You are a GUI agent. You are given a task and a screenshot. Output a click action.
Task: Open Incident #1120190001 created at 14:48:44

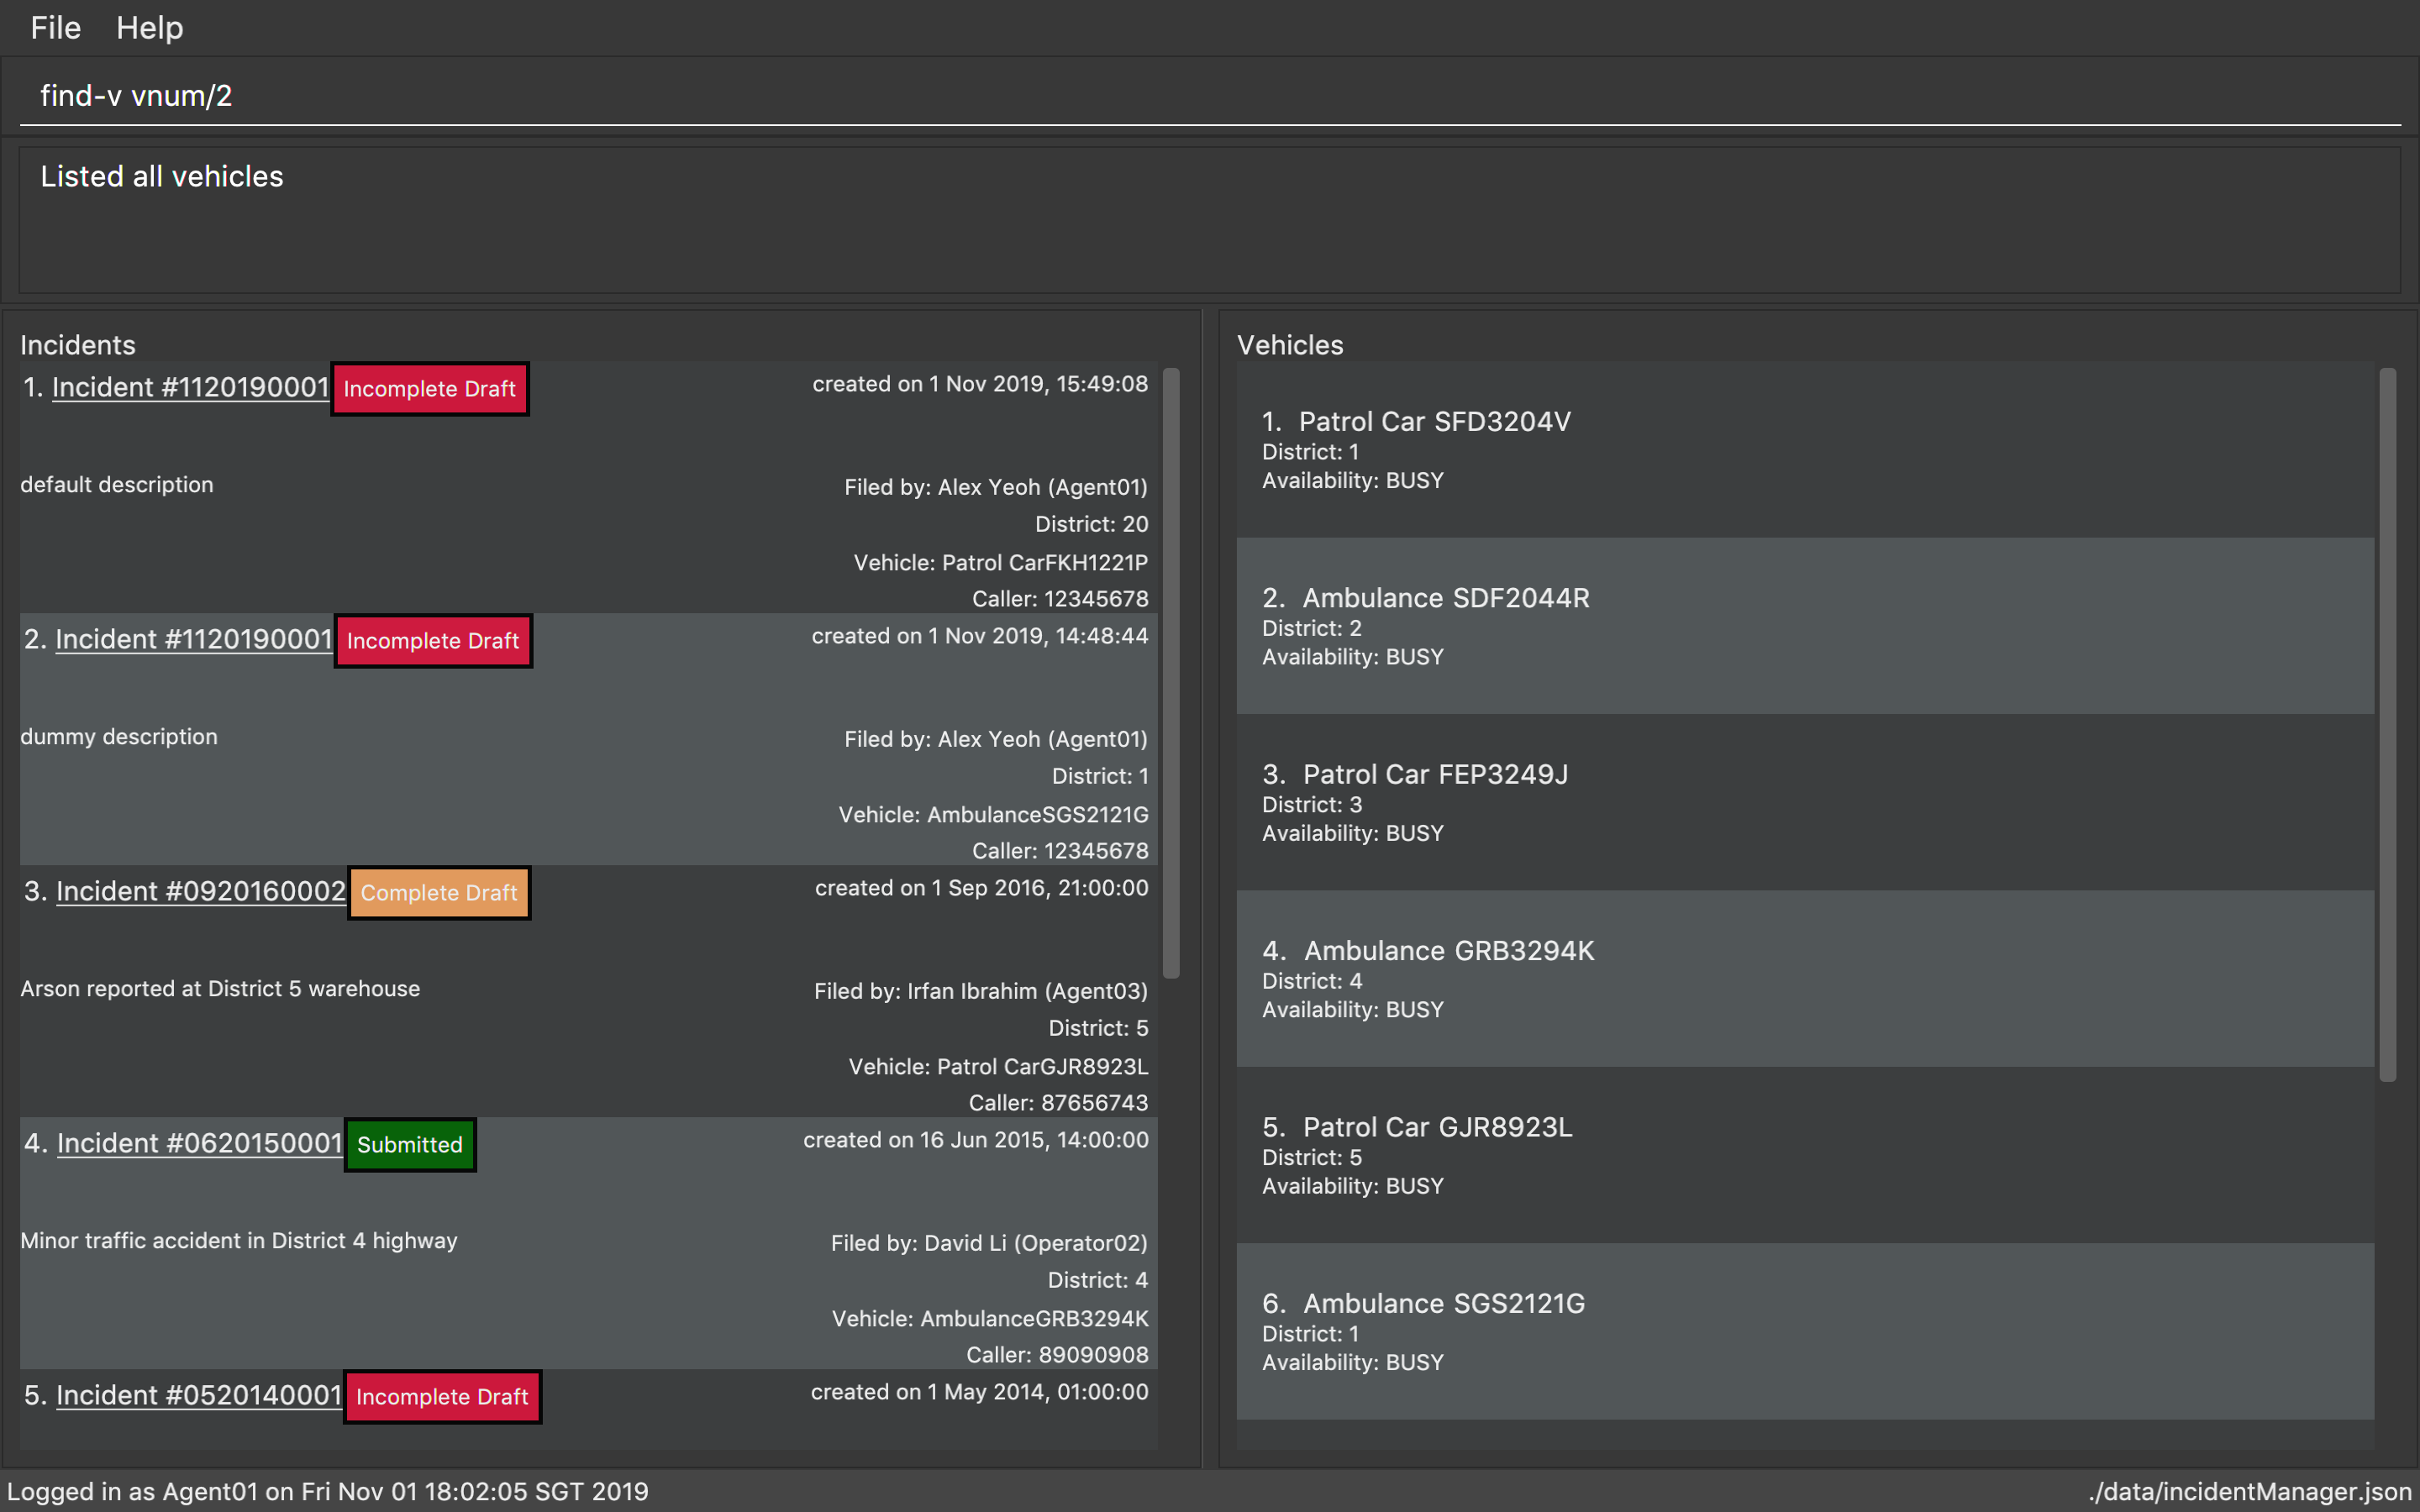point(193,640)
